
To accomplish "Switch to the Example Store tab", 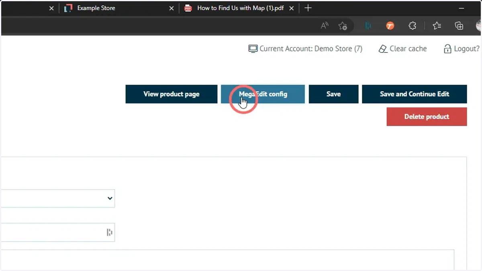I will coord(119,8).
